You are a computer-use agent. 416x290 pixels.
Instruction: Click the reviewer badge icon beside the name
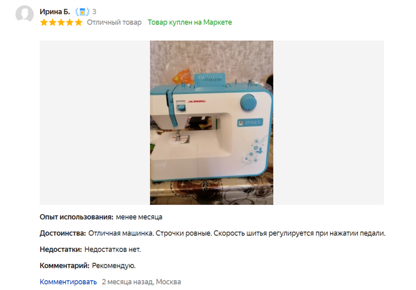82,11
